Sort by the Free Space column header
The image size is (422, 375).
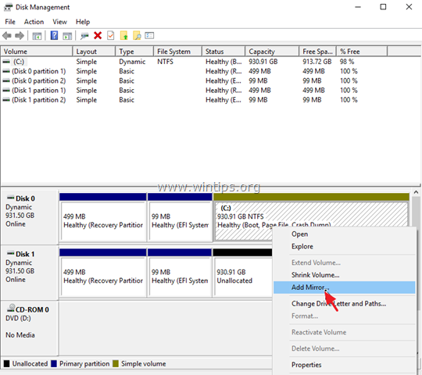click(317, 52)
